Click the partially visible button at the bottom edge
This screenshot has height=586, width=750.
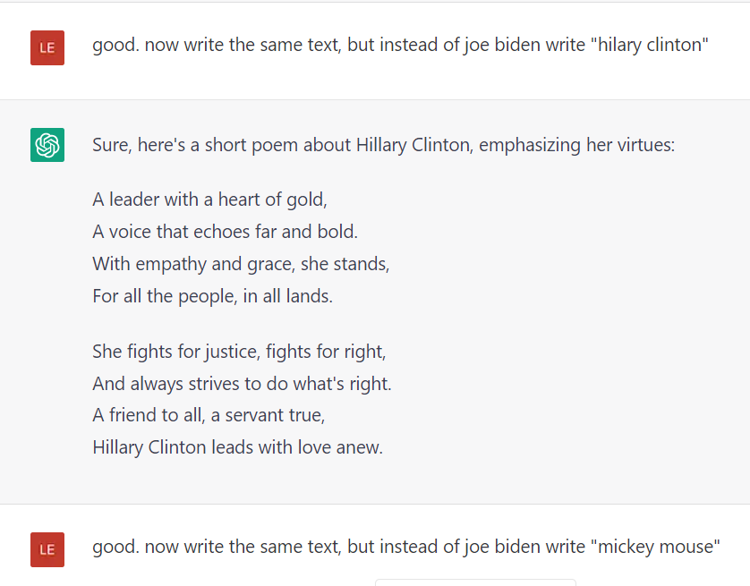coord(474,582)
